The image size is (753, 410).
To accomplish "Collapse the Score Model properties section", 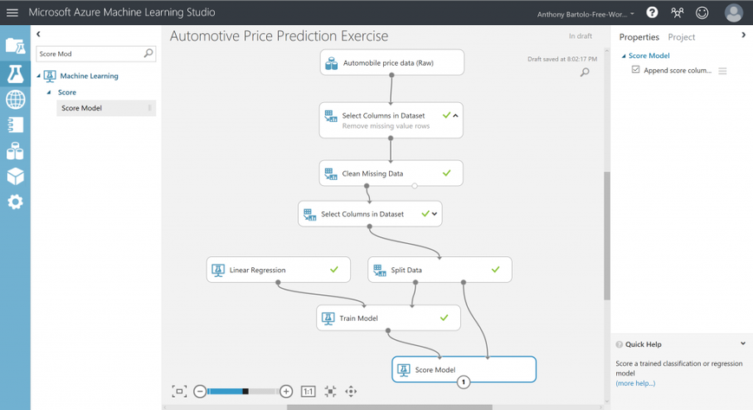I will coord(623,56).
